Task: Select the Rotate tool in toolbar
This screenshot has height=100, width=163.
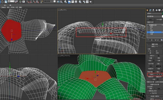Action: [2, 2]
